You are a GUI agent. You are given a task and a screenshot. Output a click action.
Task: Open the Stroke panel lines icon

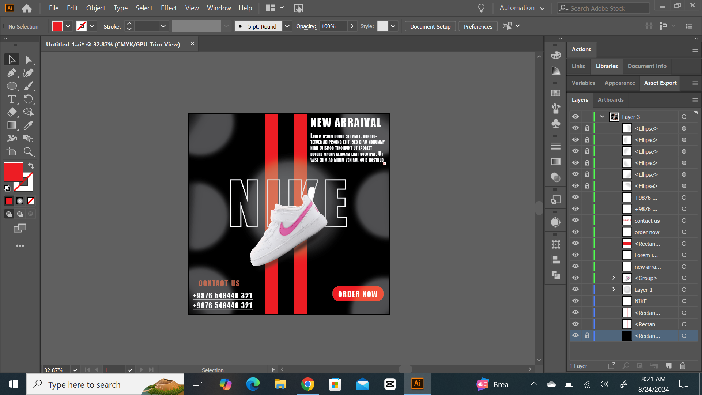click(x=556, y=146)
